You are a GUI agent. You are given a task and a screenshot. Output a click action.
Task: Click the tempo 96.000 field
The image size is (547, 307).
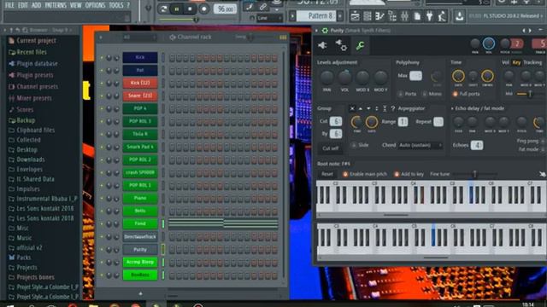click(x=225, y=9)
